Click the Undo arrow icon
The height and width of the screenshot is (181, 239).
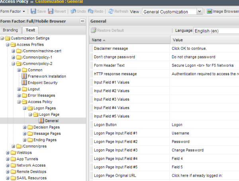click(74, 12)
